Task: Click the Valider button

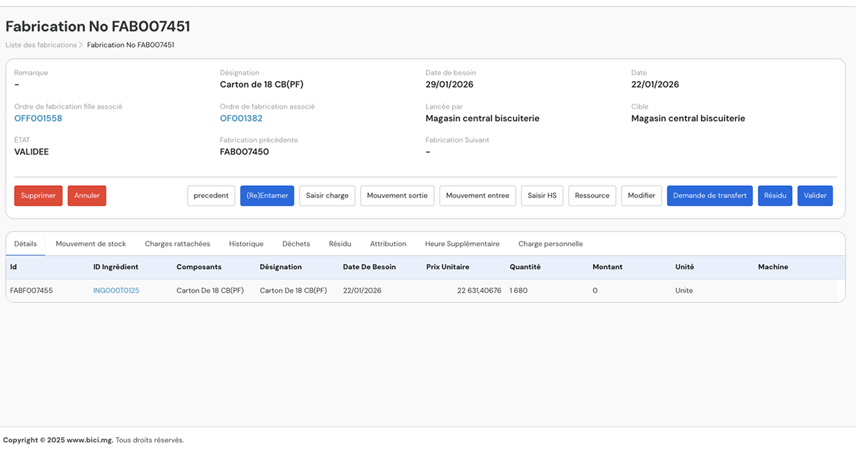Action: coord(815,195)
